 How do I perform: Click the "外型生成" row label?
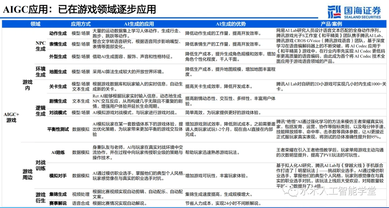pyautogui.click(x=58, y=57)
